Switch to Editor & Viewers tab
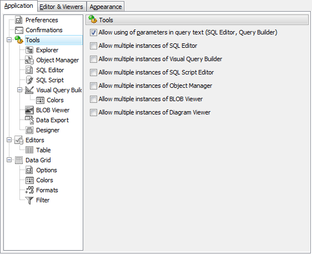The image size is (312, 254). coord(61,7)
